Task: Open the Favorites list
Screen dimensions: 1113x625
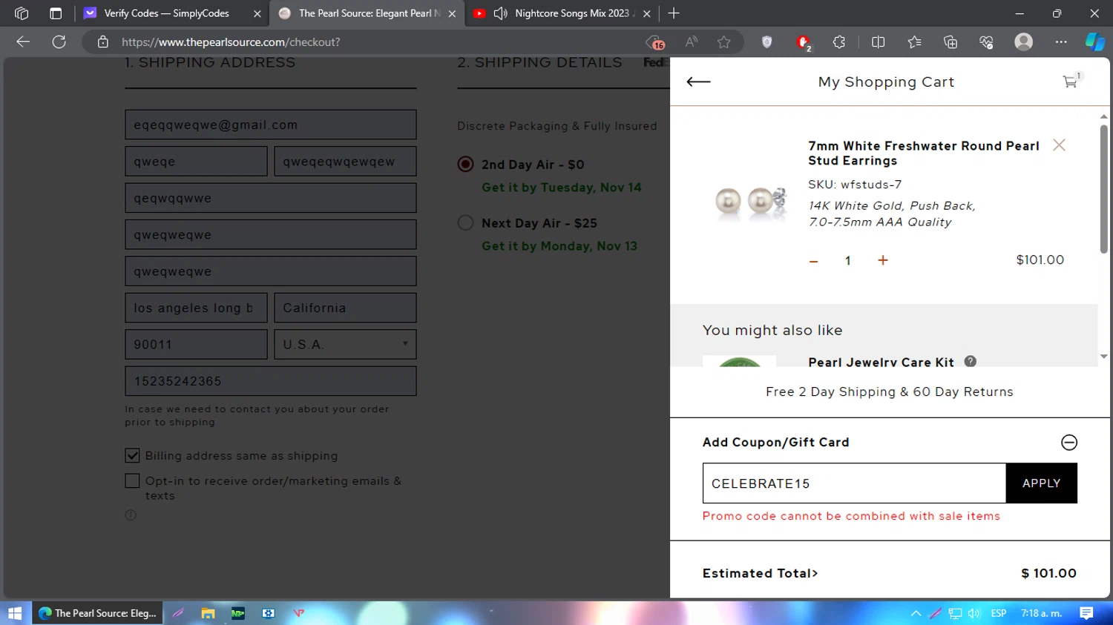Action: (x=914, y=42)
